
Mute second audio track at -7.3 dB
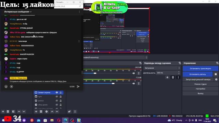[134, 83]
